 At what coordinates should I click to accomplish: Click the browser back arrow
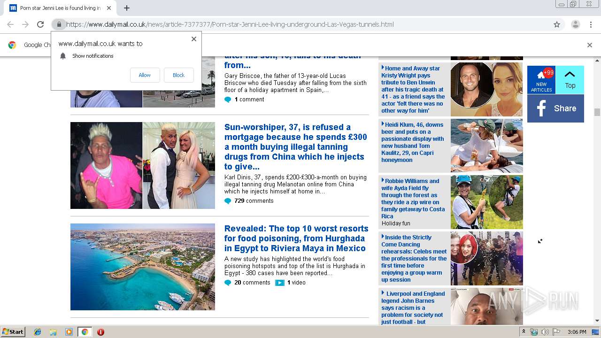pyautogui.click(x=10, y=24)
